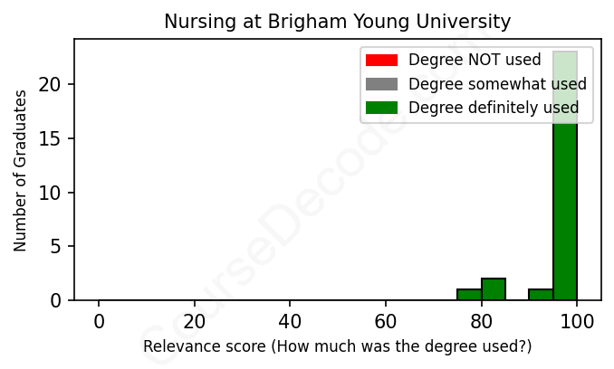Click the green bar between 80 and 85

tap(494, 289)
